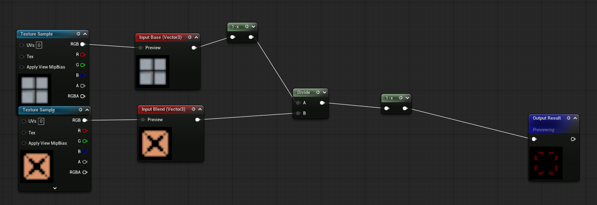The width and height of the screenshot is (597, 205).
Task: Click Apply View MipBias pin on gray-window Texture Sample
Action: pos(22,67)
